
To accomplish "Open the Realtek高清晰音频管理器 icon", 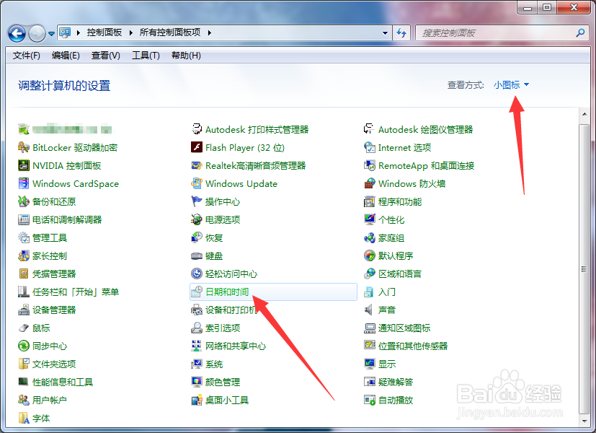I will tap(197, 165).
